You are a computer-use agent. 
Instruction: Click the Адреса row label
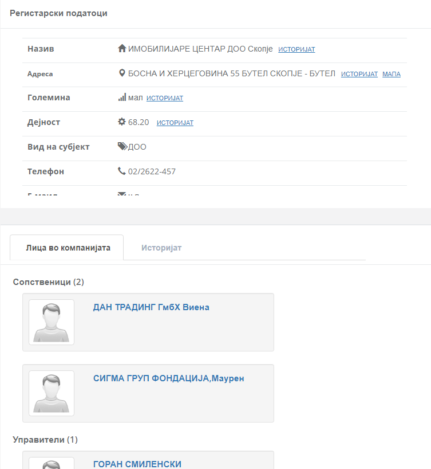40,73
